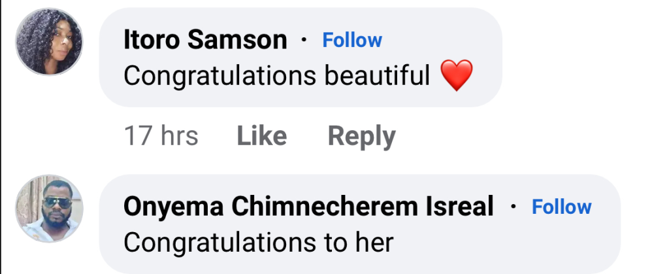Visit Onyema Chimnecherem Isreal's name link
This screenshot has width=669, height=274.
[x=308, y=207]
